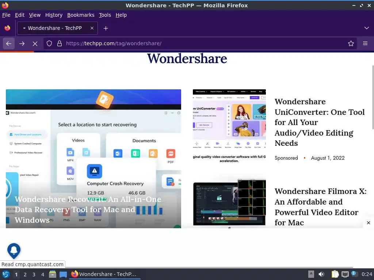Open Firefox View pinned icon
Viewport: 374px width, 280px height.
tap(7, 28)
